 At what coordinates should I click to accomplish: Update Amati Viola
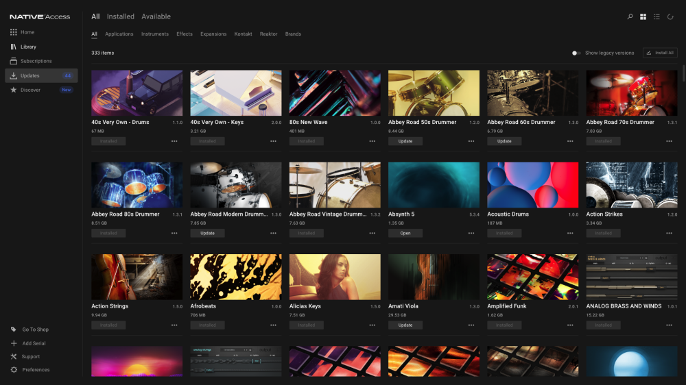click(405, 325)
